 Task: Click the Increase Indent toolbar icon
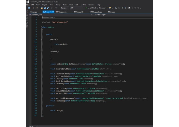(x=125, y=8)
